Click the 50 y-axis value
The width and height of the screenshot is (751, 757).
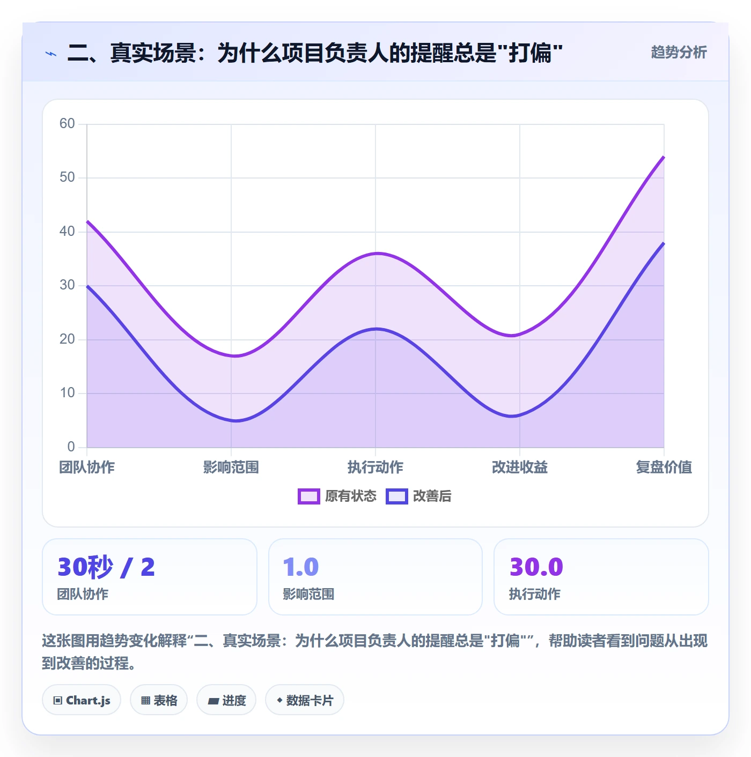[67, 177]
